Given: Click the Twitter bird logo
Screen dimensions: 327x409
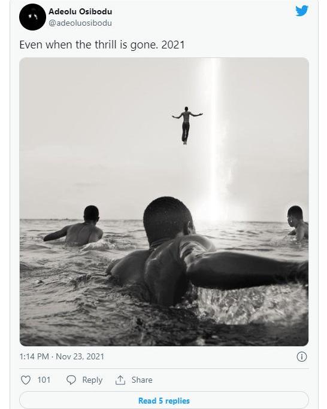Looking at the screenshot, I should pos(302,11).
